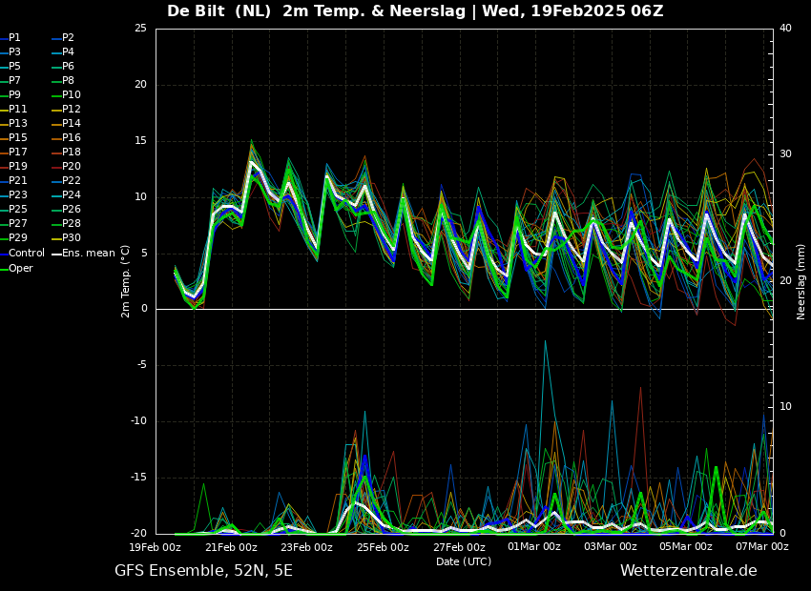
Task: Click the 19Feb 00z date tick label
Action: tap(156, 547)
